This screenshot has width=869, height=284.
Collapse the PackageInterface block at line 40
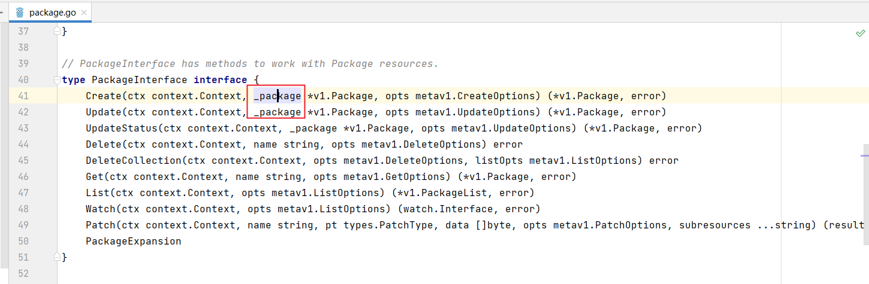(x=58, y=80)
